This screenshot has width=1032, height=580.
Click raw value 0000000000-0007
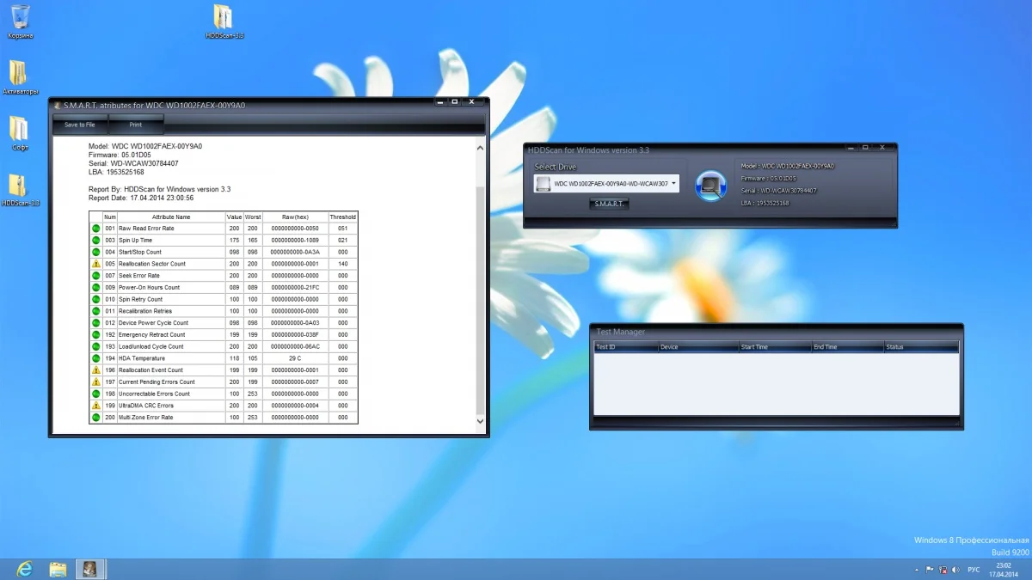(295, 382)
